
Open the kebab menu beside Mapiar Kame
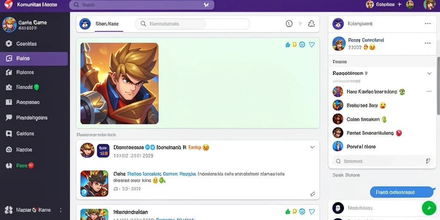[x=61, y=210]
